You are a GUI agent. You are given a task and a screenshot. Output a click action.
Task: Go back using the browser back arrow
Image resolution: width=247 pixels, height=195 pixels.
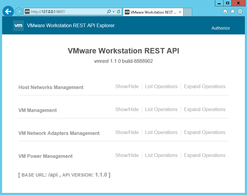(8, 11)
